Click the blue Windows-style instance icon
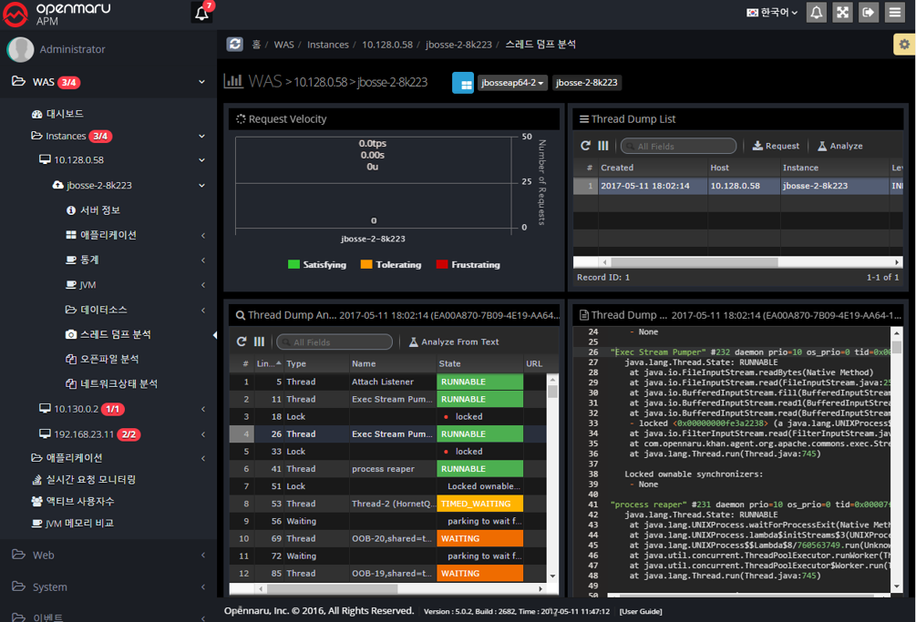The image size is (916, 622). pyautogui.click(x=462, y=83)
